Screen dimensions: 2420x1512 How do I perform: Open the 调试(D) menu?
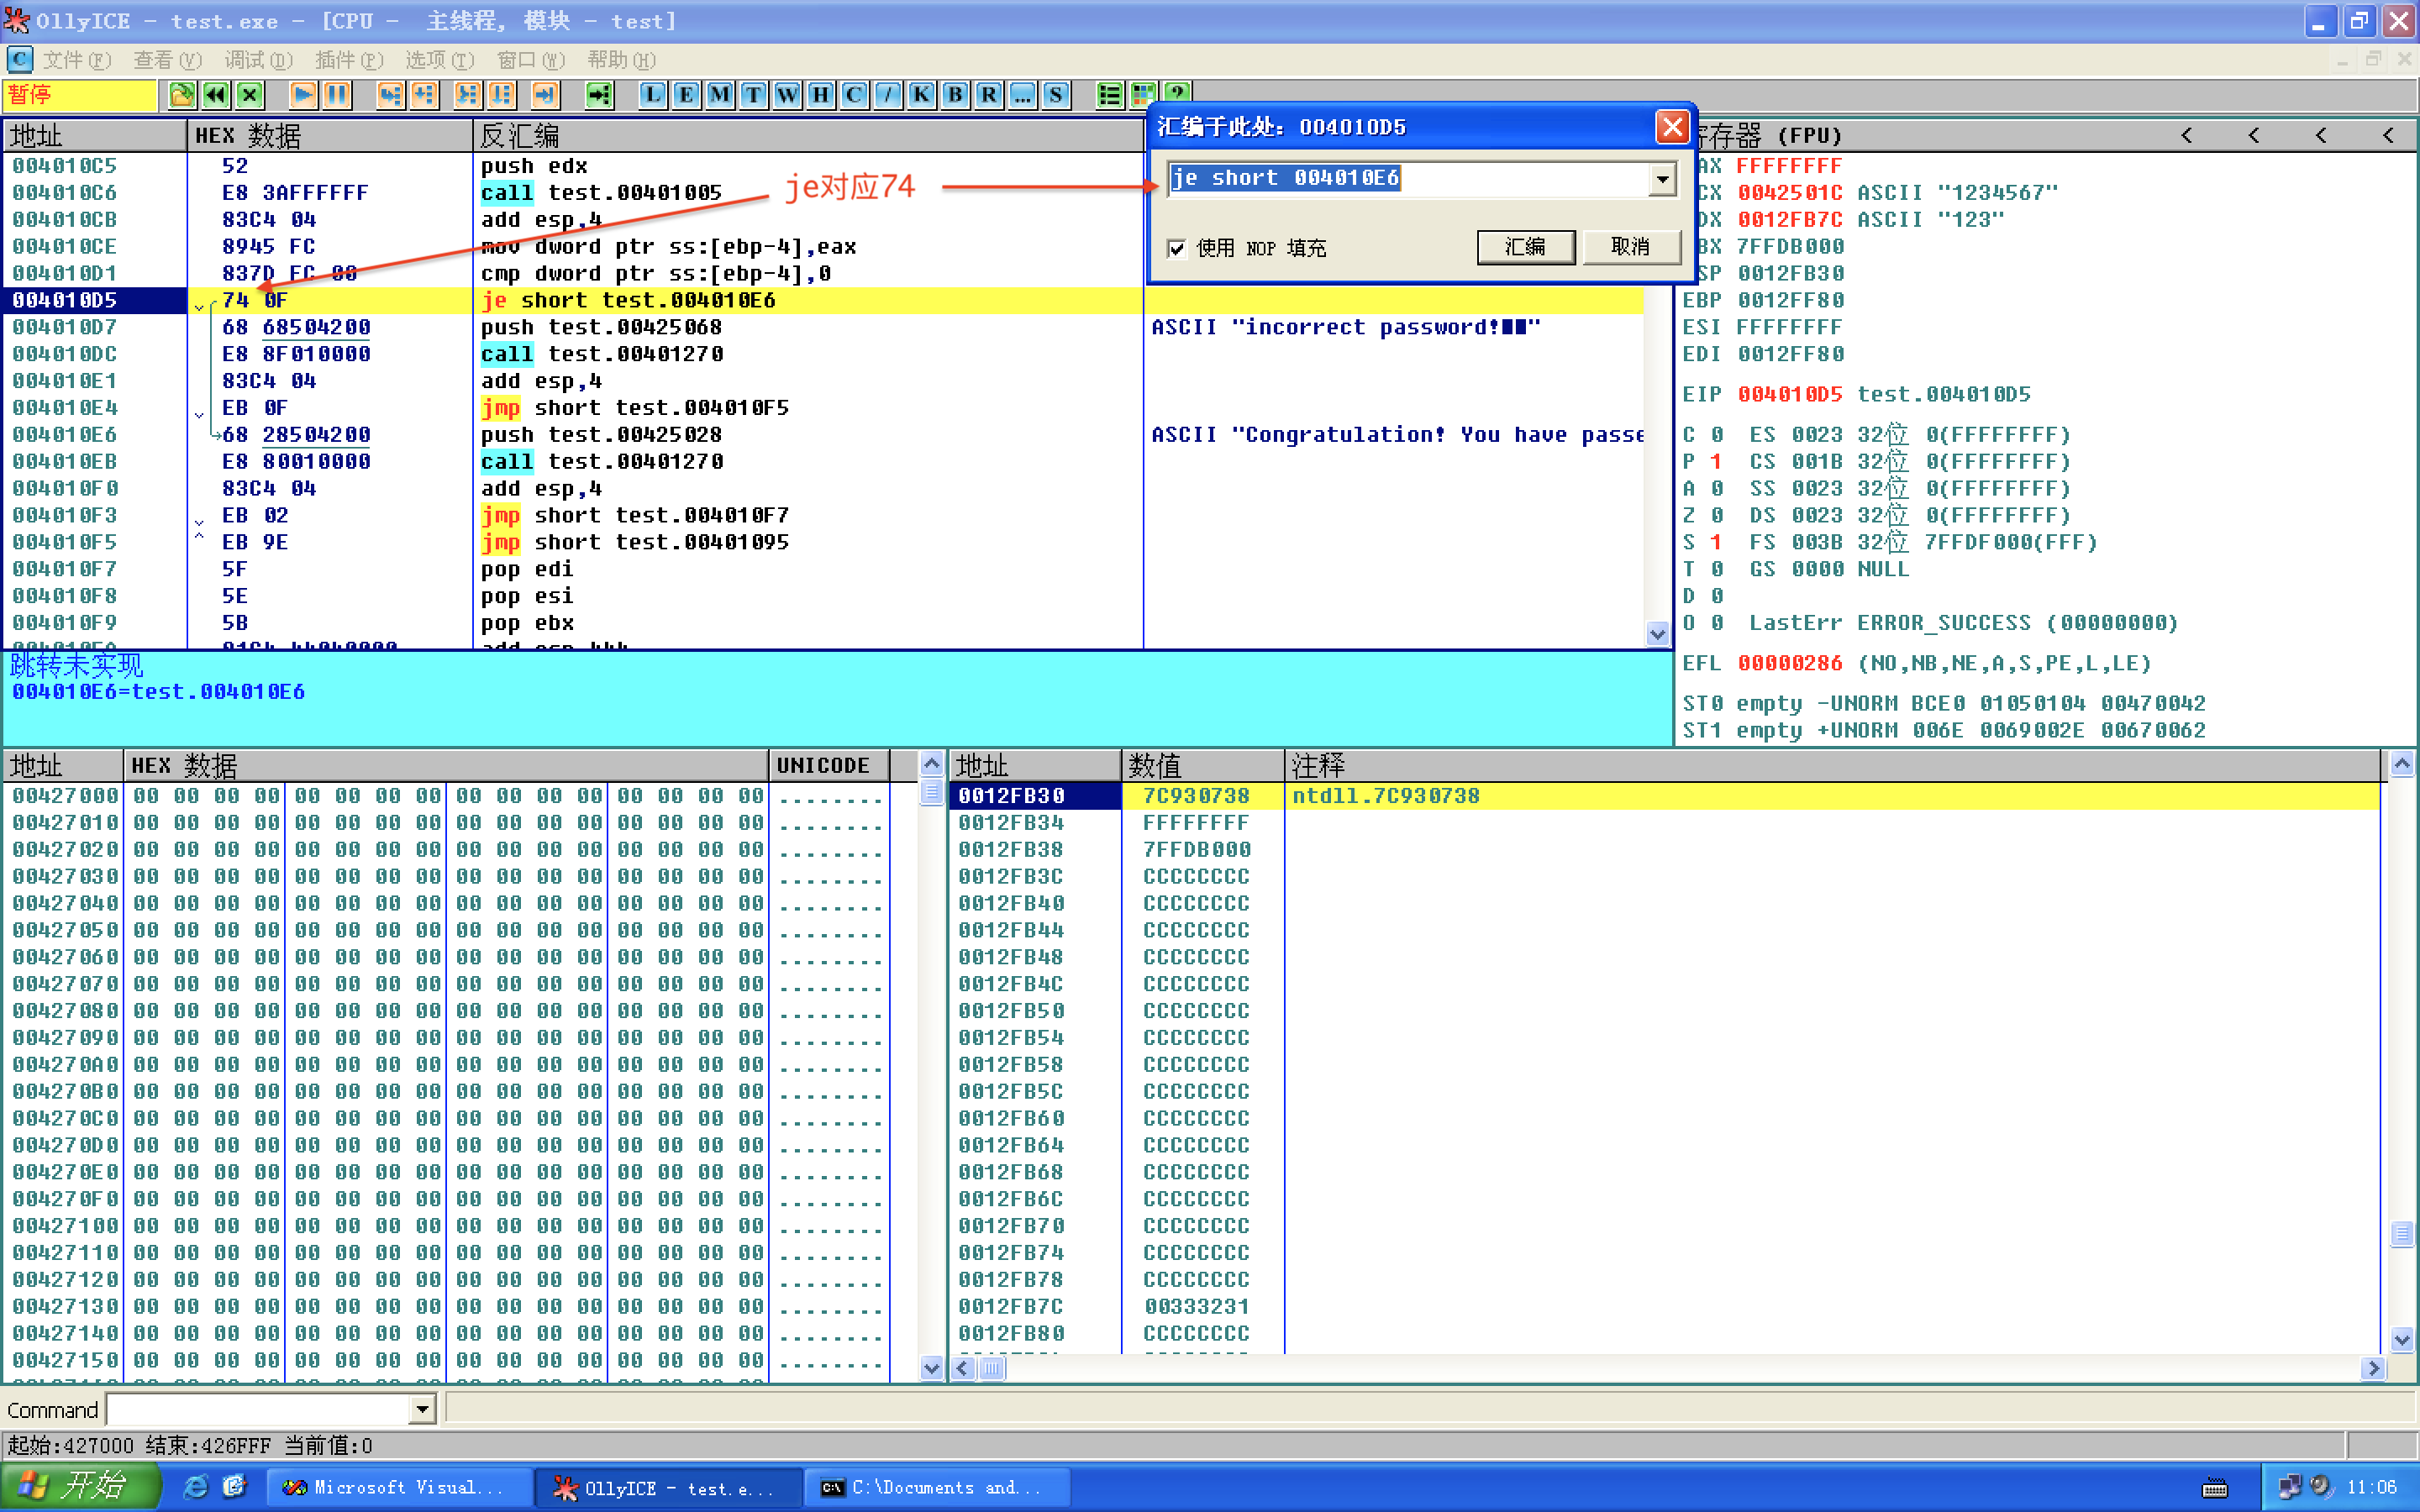pos(259,60)
